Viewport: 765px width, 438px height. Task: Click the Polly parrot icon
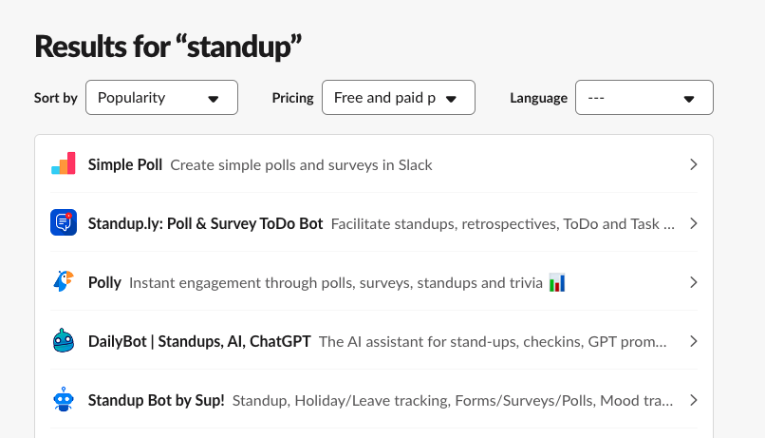click(64, 282)
